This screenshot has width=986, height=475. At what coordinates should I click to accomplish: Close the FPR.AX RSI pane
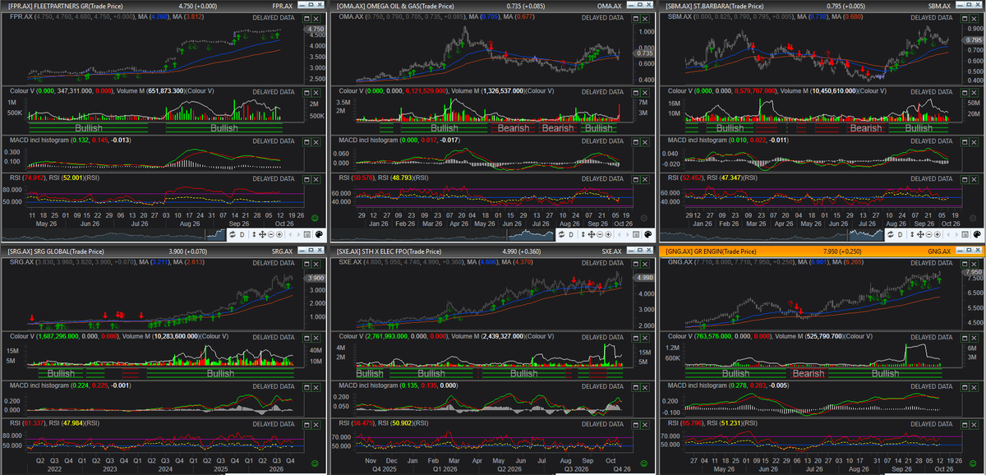[x=318, y=179]
